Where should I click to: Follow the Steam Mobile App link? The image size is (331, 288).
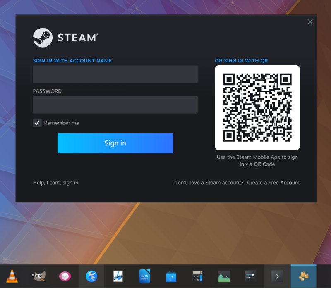pos(258,157)
